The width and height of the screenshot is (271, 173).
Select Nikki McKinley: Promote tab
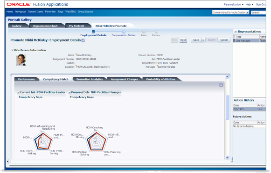111,26
